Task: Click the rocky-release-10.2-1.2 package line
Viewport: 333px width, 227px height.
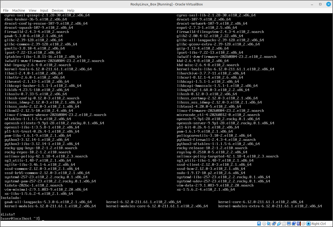Action: click(x=212, y=148)
